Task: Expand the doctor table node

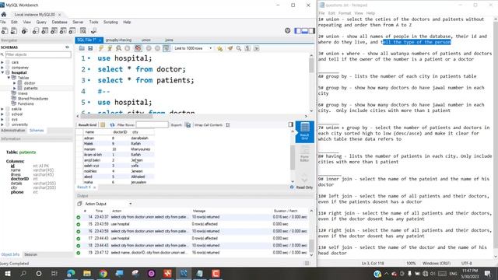Action: click(14, 83)
